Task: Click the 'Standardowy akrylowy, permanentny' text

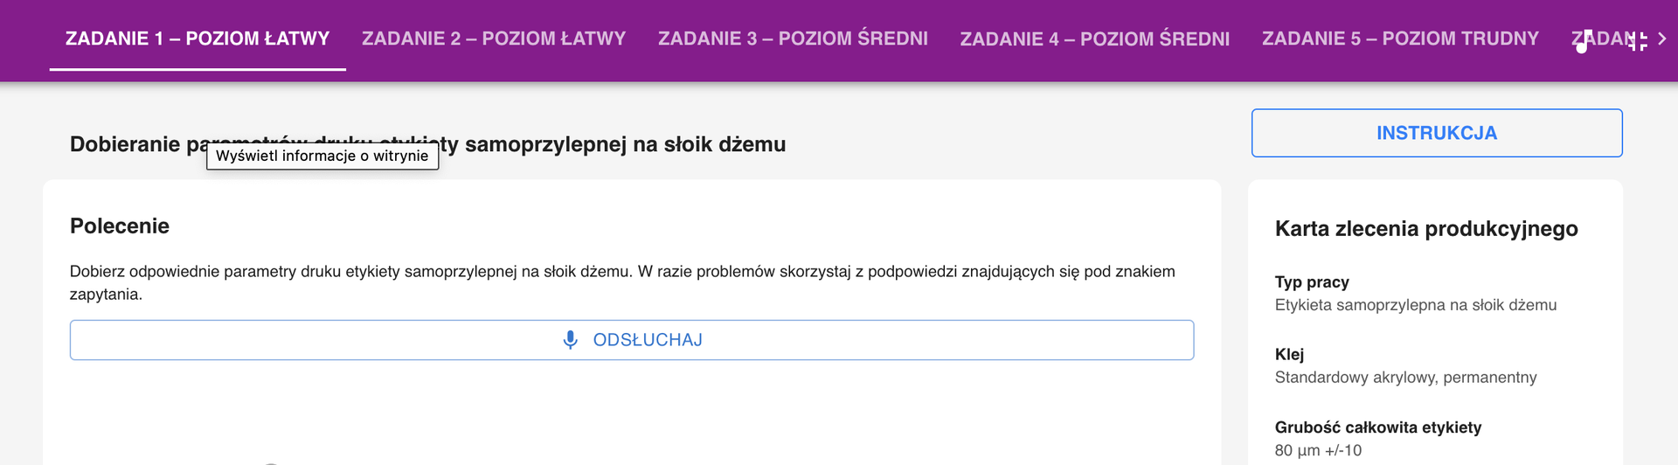Action: pyautogui.click(x=1405, y=378)
